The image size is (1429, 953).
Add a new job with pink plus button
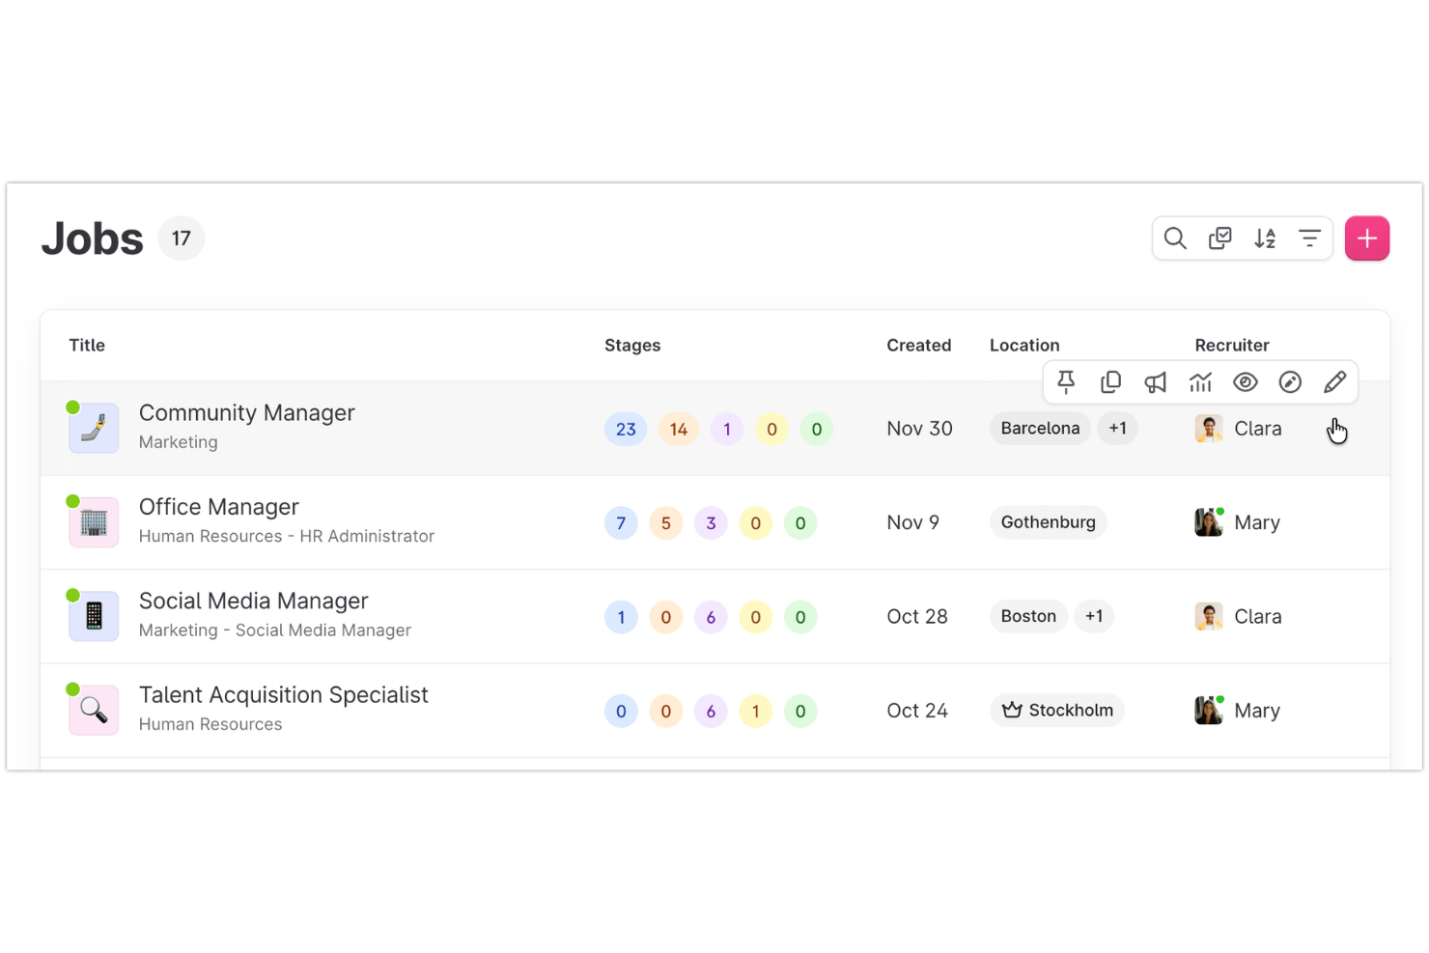[x=1367, y=238]
